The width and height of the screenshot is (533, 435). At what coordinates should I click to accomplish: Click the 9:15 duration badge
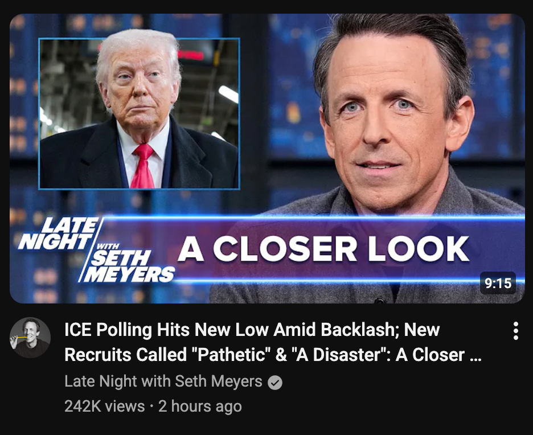coord(498,283)
